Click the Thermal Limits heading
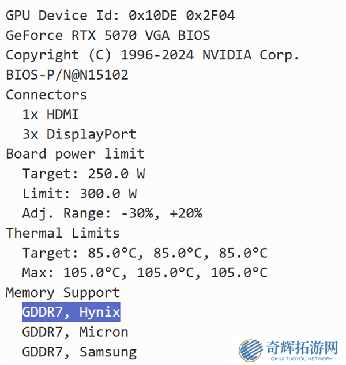 point(63,233)
